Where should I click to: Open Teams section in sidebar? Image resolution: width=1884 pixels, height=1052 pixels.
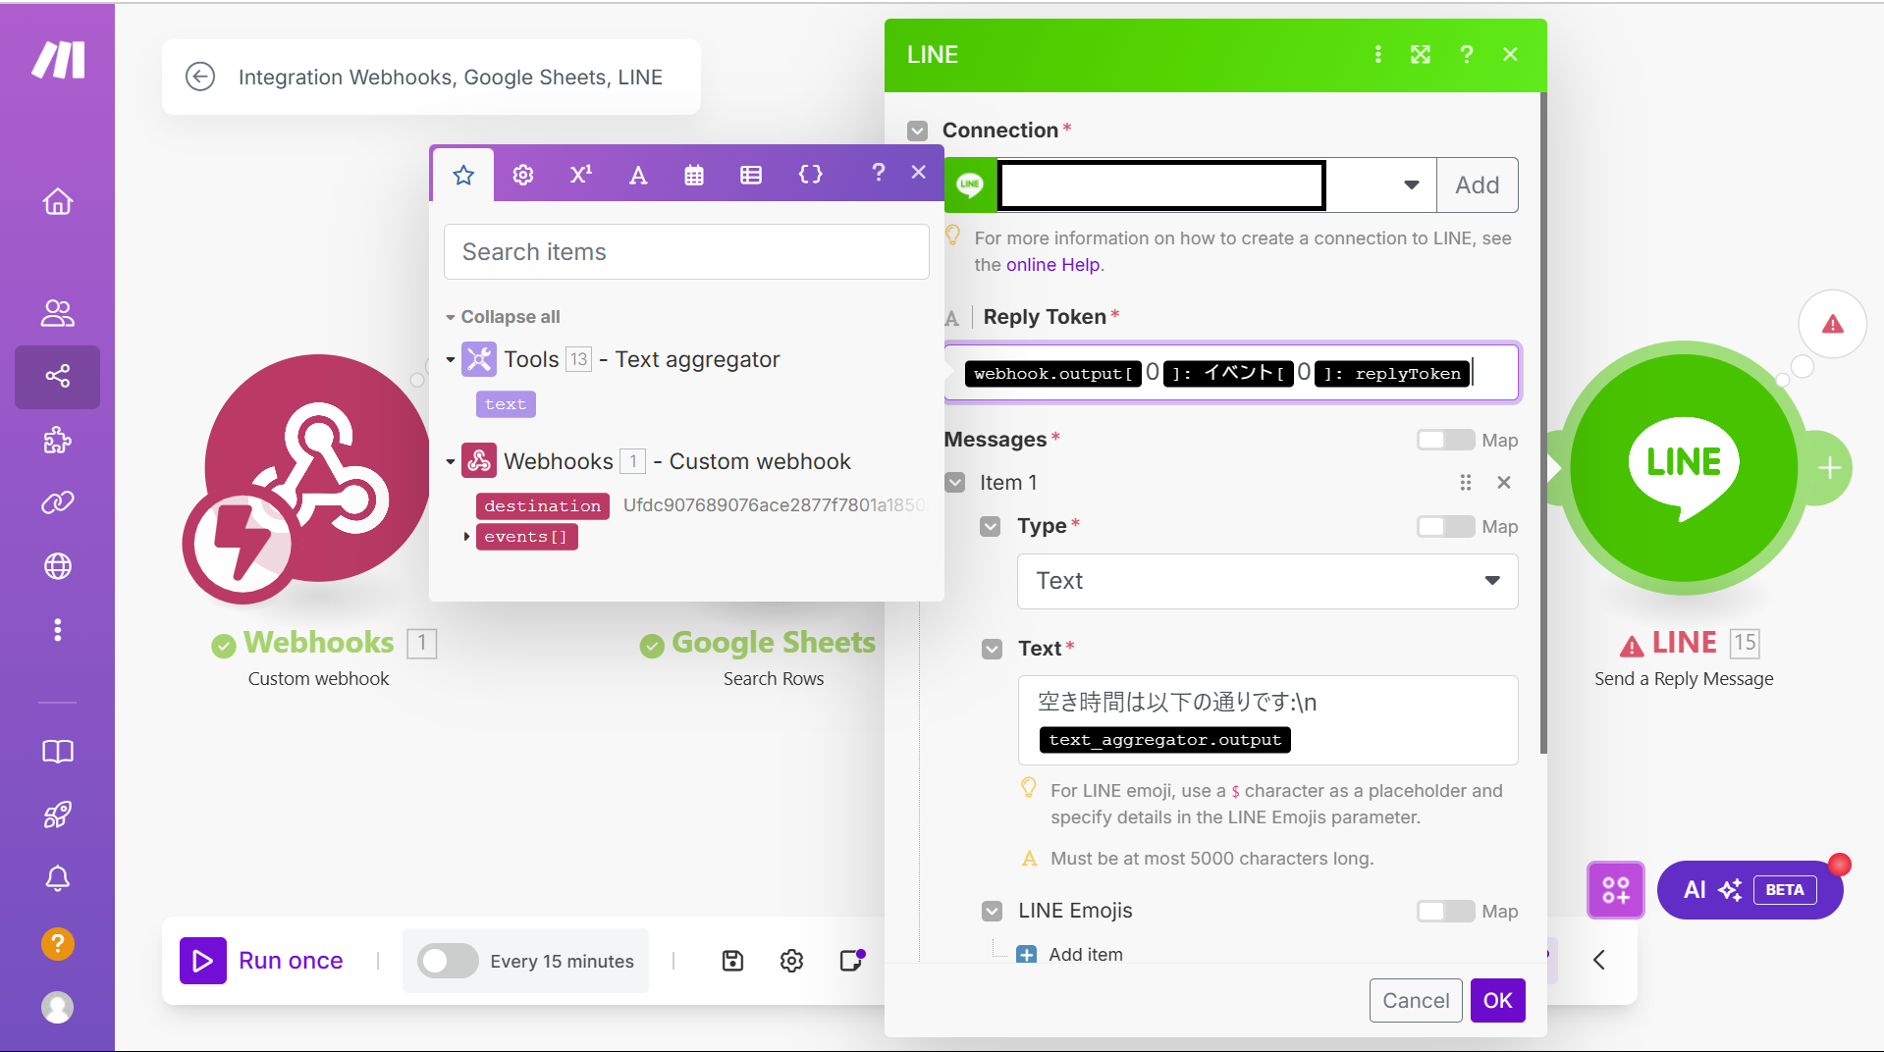(58, 313)
